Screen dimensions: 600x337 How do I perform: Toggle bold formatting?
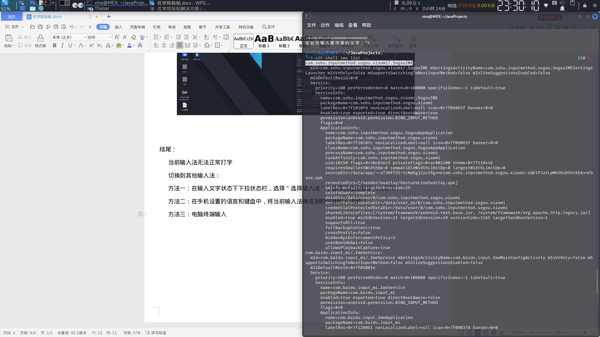click(55, 45)
